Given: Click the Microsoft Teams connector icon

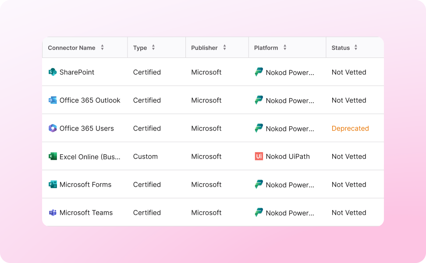Looking at the screenshot, I should [x=52, y=212].
